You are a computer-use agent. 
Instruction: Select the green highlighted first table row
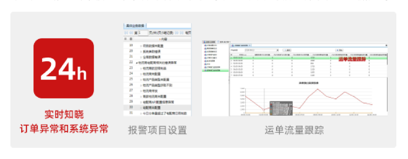[x=308, y=58]
